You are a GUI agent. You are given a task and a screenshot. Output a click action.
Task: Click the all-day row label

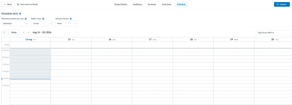click(7, 45)
